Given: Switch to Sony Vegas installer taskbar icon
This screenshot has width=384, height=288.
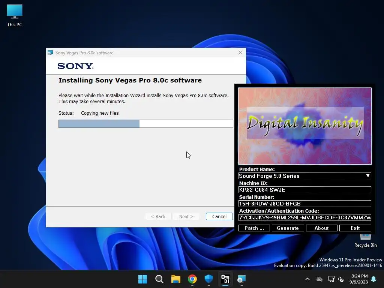Looking at the screenshot, I should 242,279.
